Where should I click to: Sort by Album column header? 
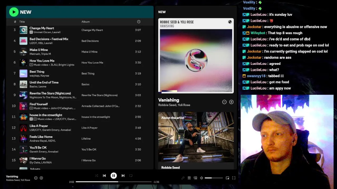point(86,22)
